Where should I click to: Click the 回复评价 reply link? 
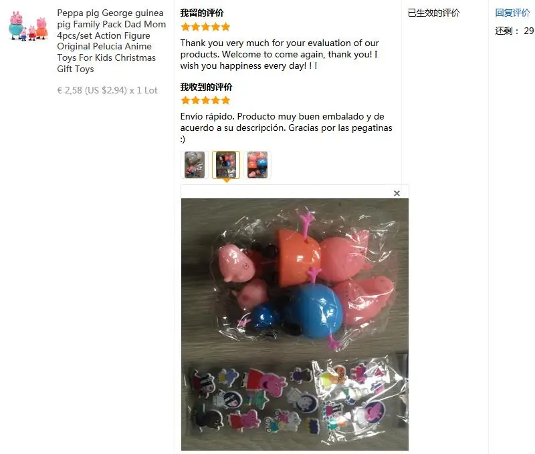[x=512, y=13]
